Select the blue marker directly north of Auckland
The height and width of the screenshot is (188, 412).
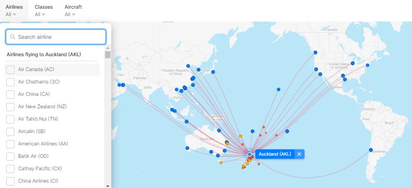point(252,131)
